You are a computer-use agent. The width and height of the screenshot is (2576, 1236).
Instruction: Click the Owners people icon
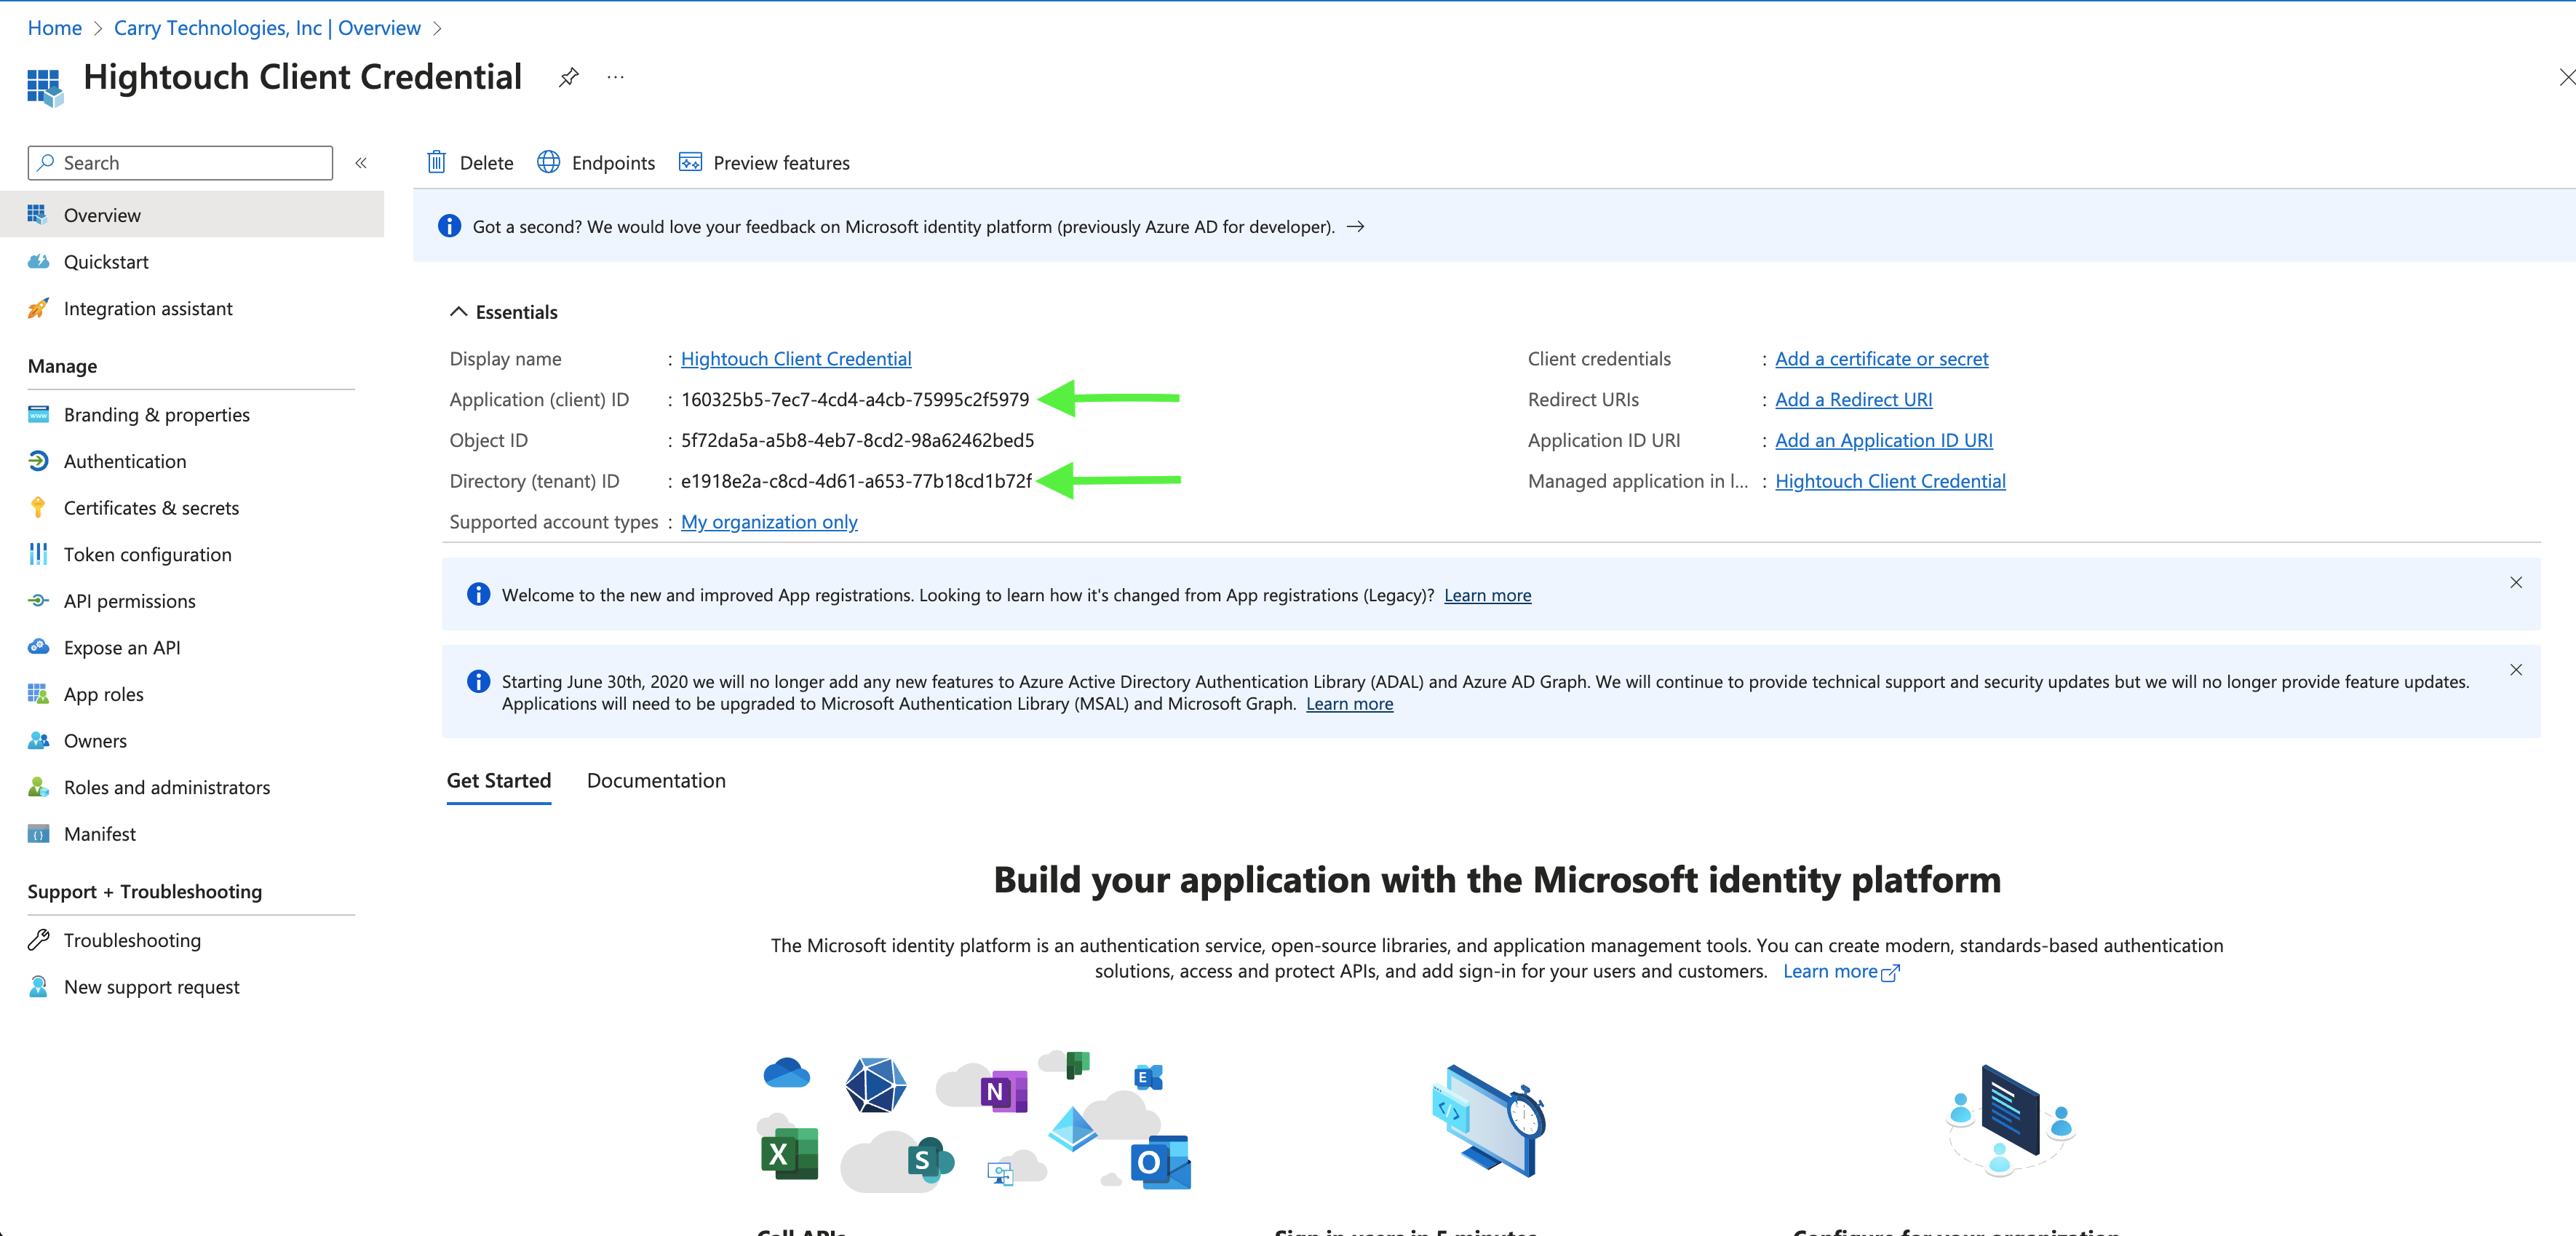38,740
